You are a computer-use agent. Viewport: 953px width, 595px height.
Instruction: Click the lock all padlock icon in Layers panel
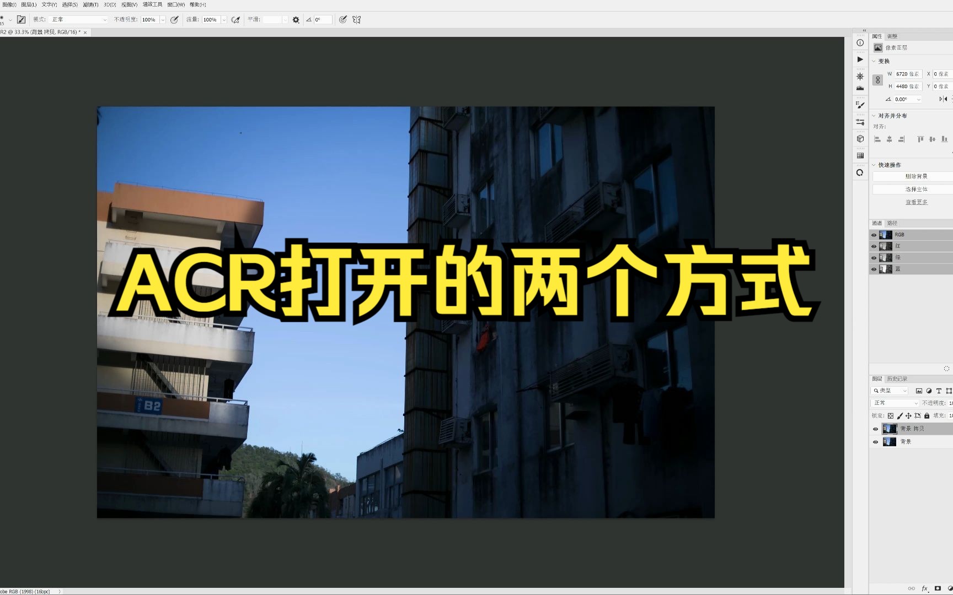pos(927,416)
